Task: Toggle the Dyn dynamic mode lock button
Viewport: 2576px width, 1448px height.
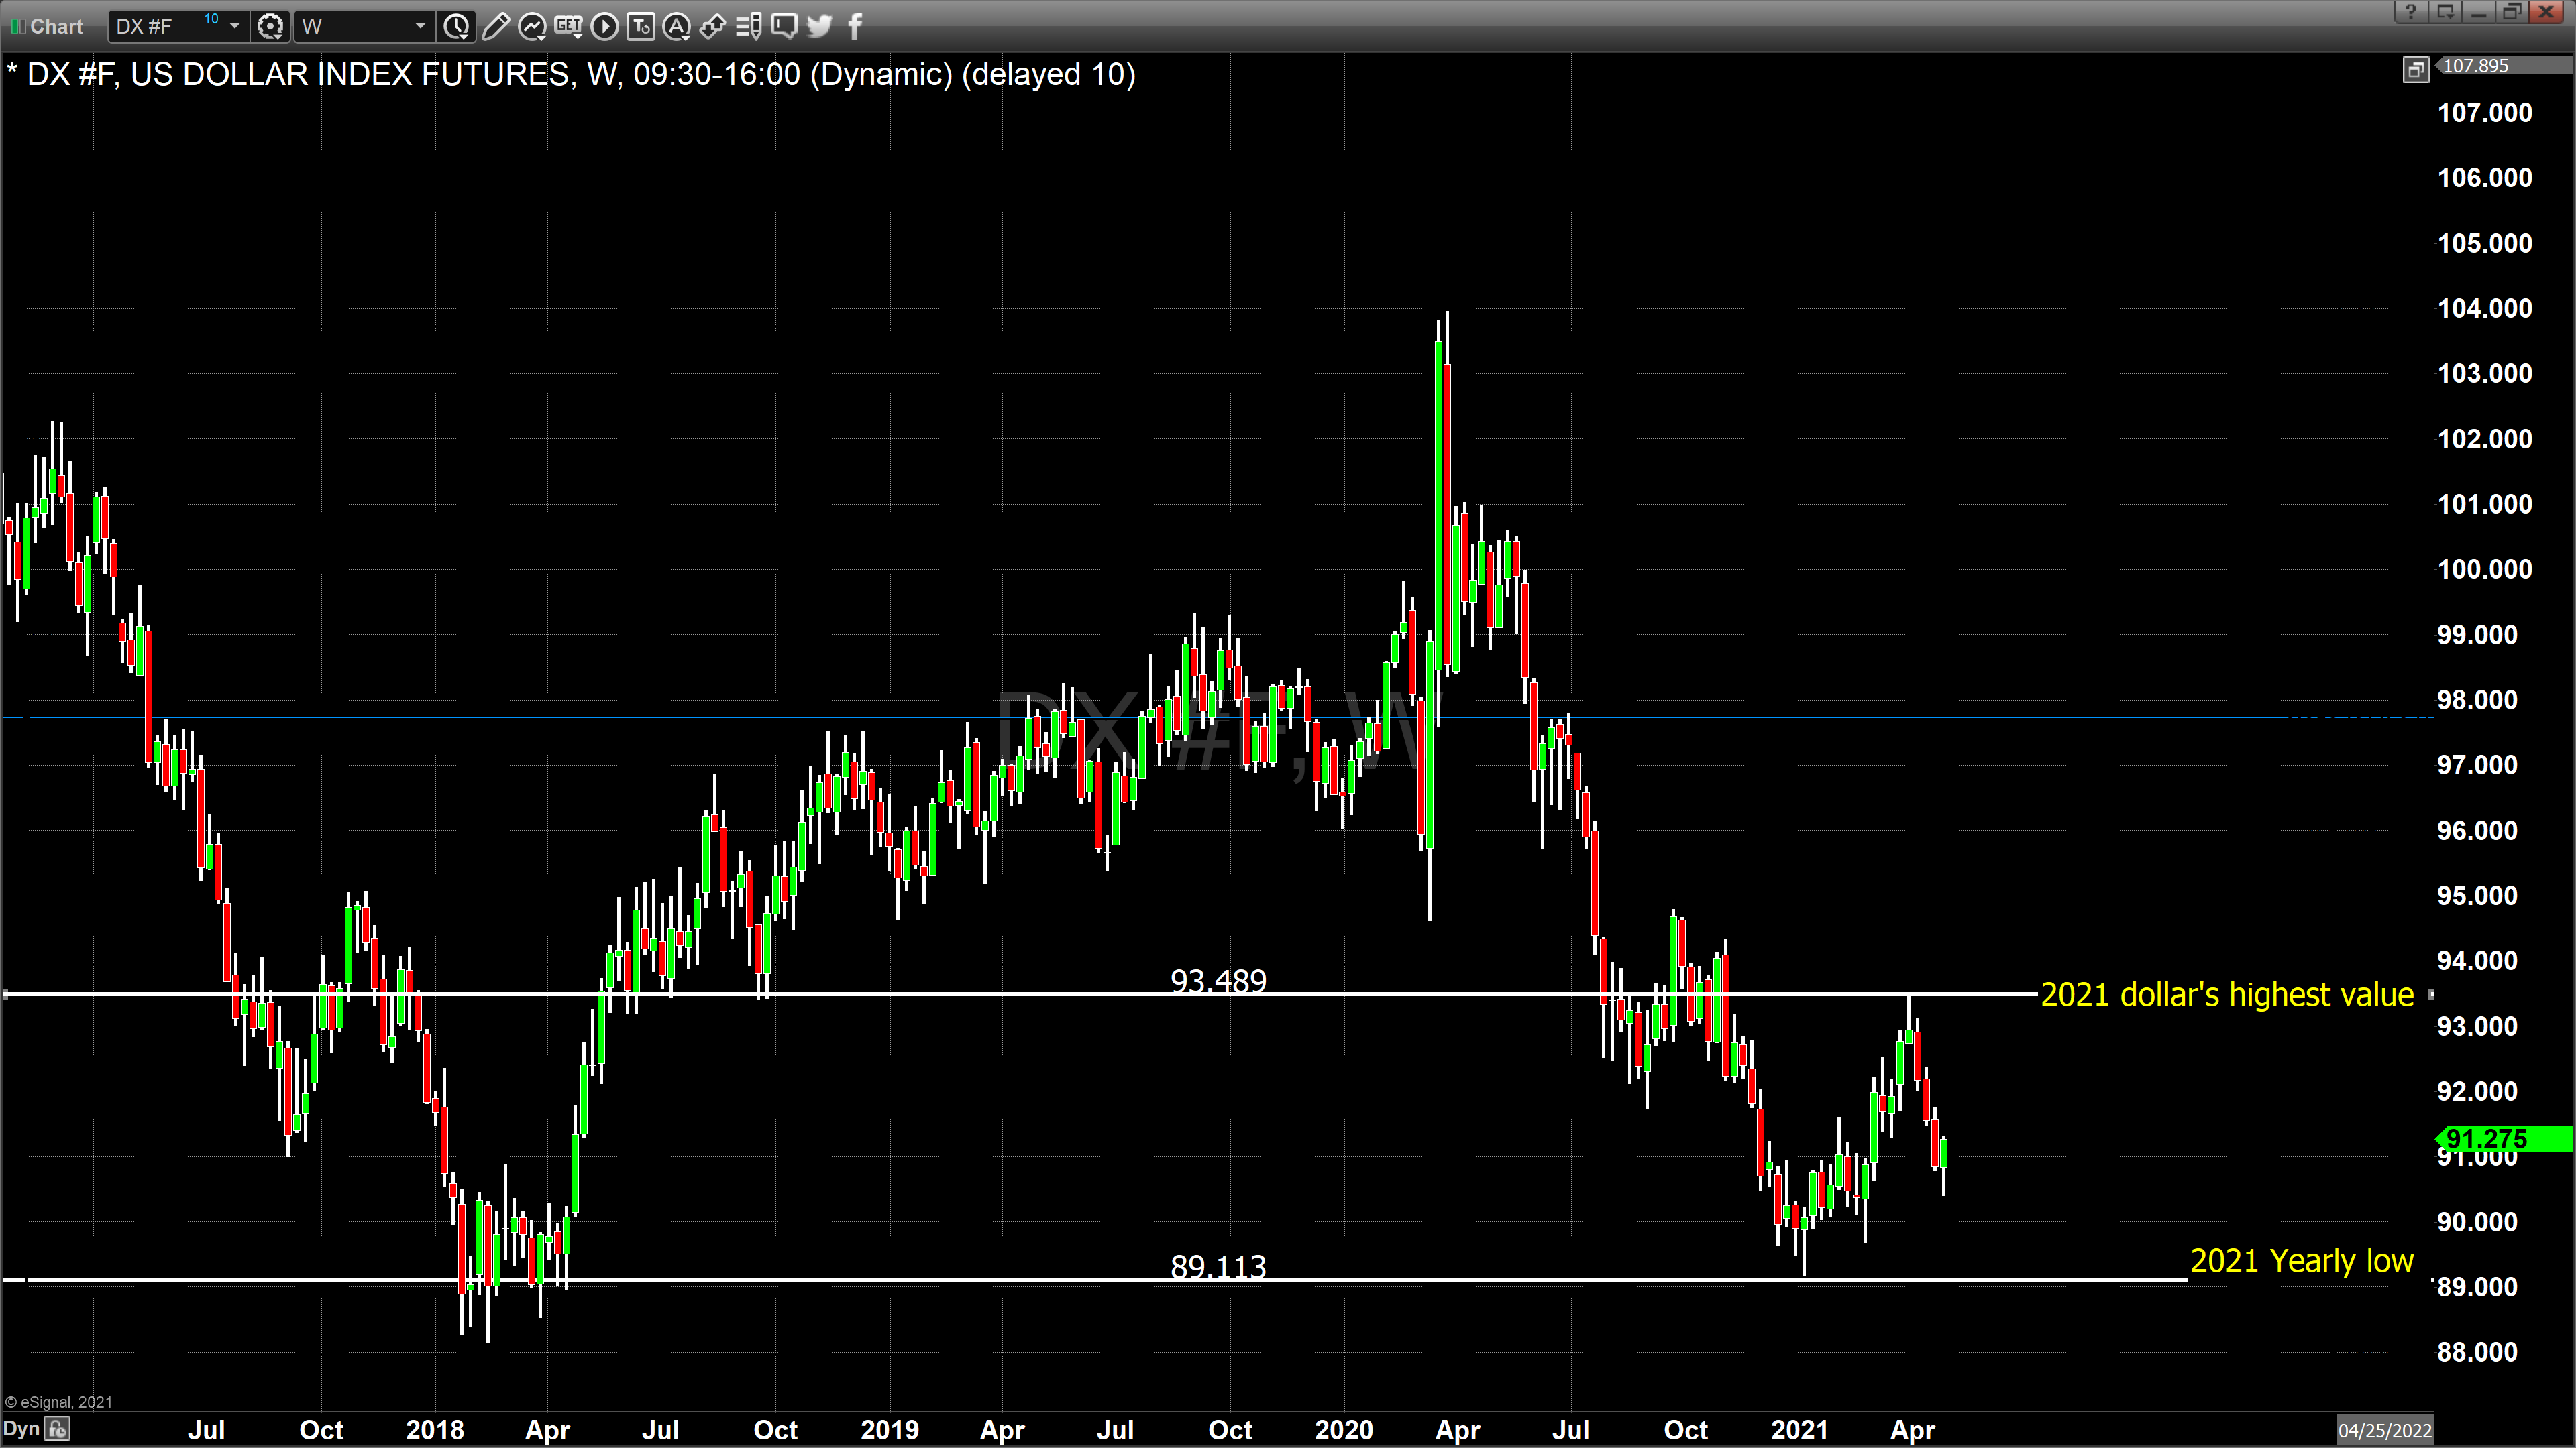Action: pos(58,1429)
